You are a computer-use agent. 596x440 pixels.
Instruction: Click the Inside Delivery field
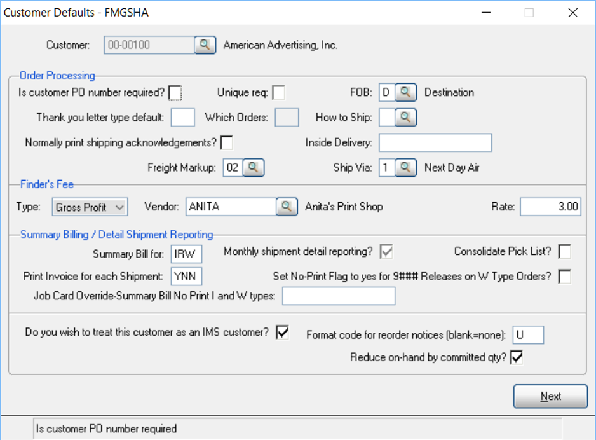point(435,142)
